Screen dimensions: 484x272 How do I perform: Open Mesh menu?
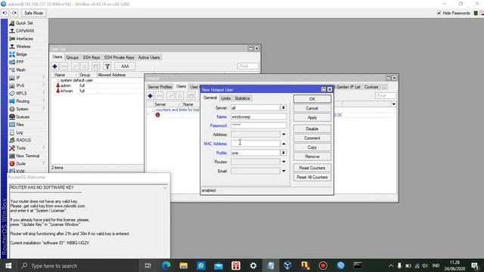coord(20,70)
